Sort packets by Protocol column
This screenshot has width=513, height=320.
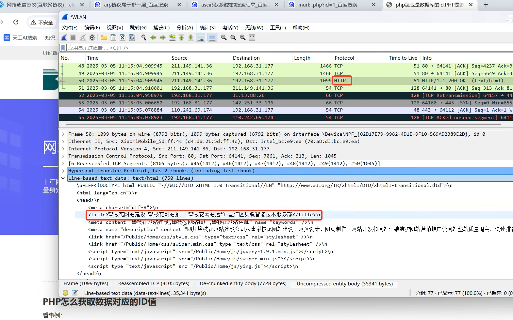pyautogui.click(x=360, y=58)
